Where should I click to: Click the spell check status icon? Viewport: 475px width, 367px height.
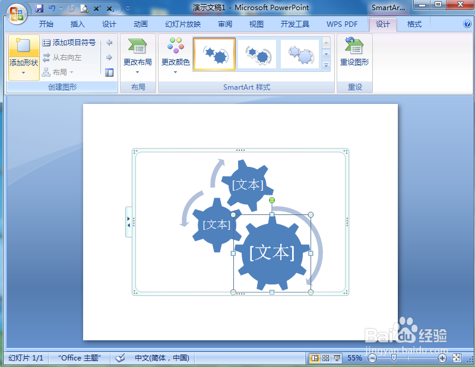pyautogui.click(x=120, y=358)
